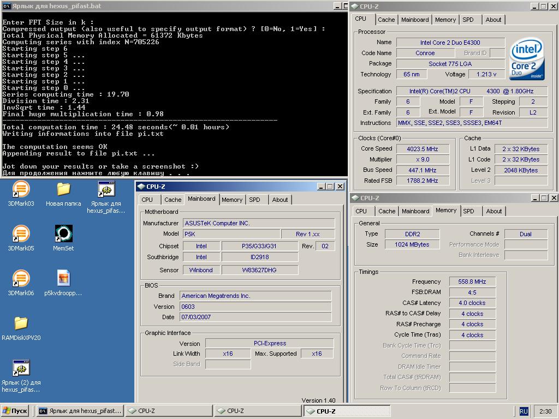Screen dimensions: 559x419
Task: Click the memory Frequency value 558.8 MHz
Action: [472, 282]
